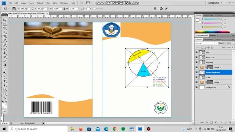Select the Healing Brush tool
Viewport: 235px width, 132px height.
click(5, 45)
